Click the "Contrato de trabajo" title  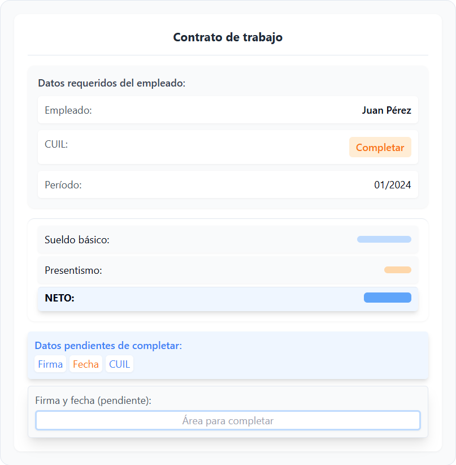click(228, 37)
